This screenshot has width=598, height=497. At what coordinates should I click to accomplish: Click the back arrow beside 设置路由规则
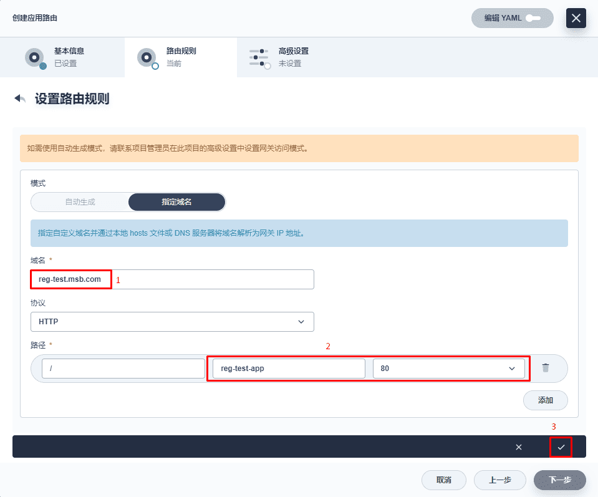coord(20,99)
